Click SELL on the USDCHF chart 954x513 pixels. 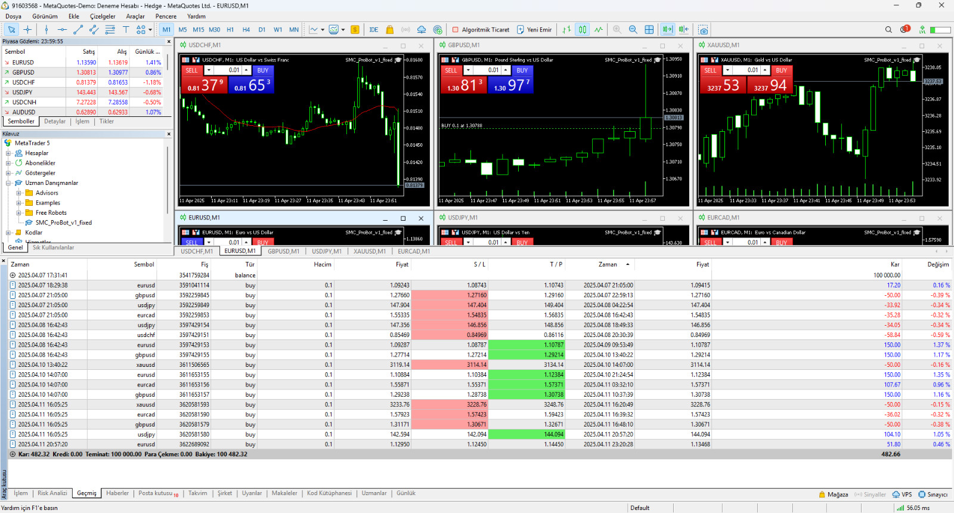pyautogui.click(x=191, y=70)
